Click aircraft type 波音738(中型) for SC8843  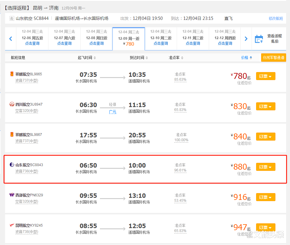click(x=27, y=171)
